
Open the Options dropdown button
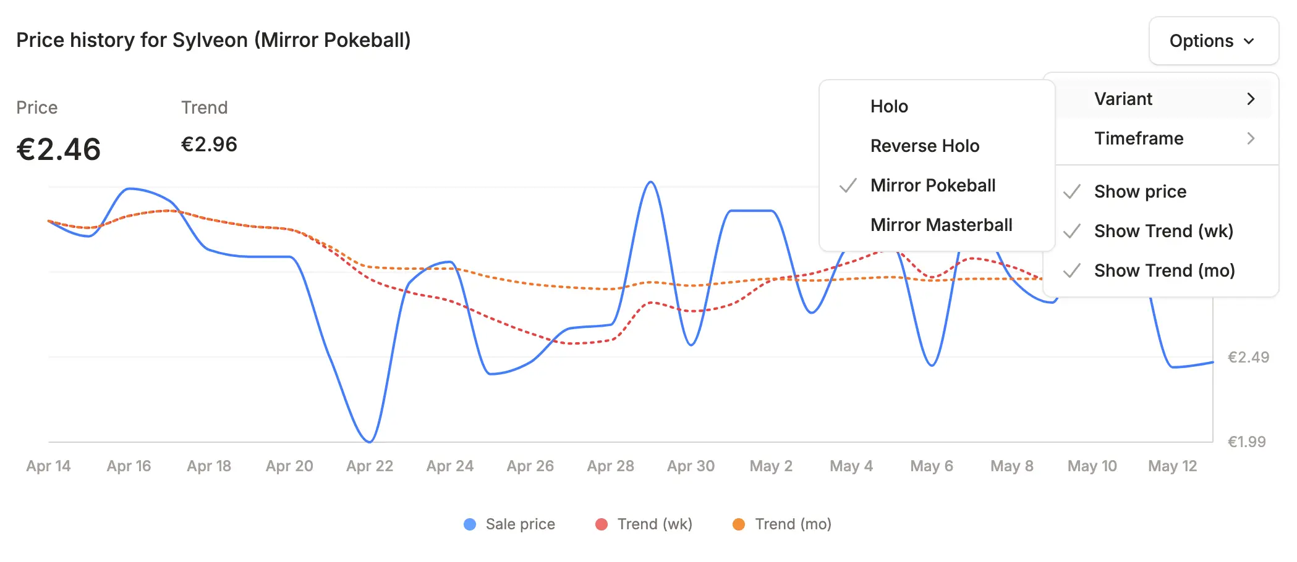tap(1212, 41)
